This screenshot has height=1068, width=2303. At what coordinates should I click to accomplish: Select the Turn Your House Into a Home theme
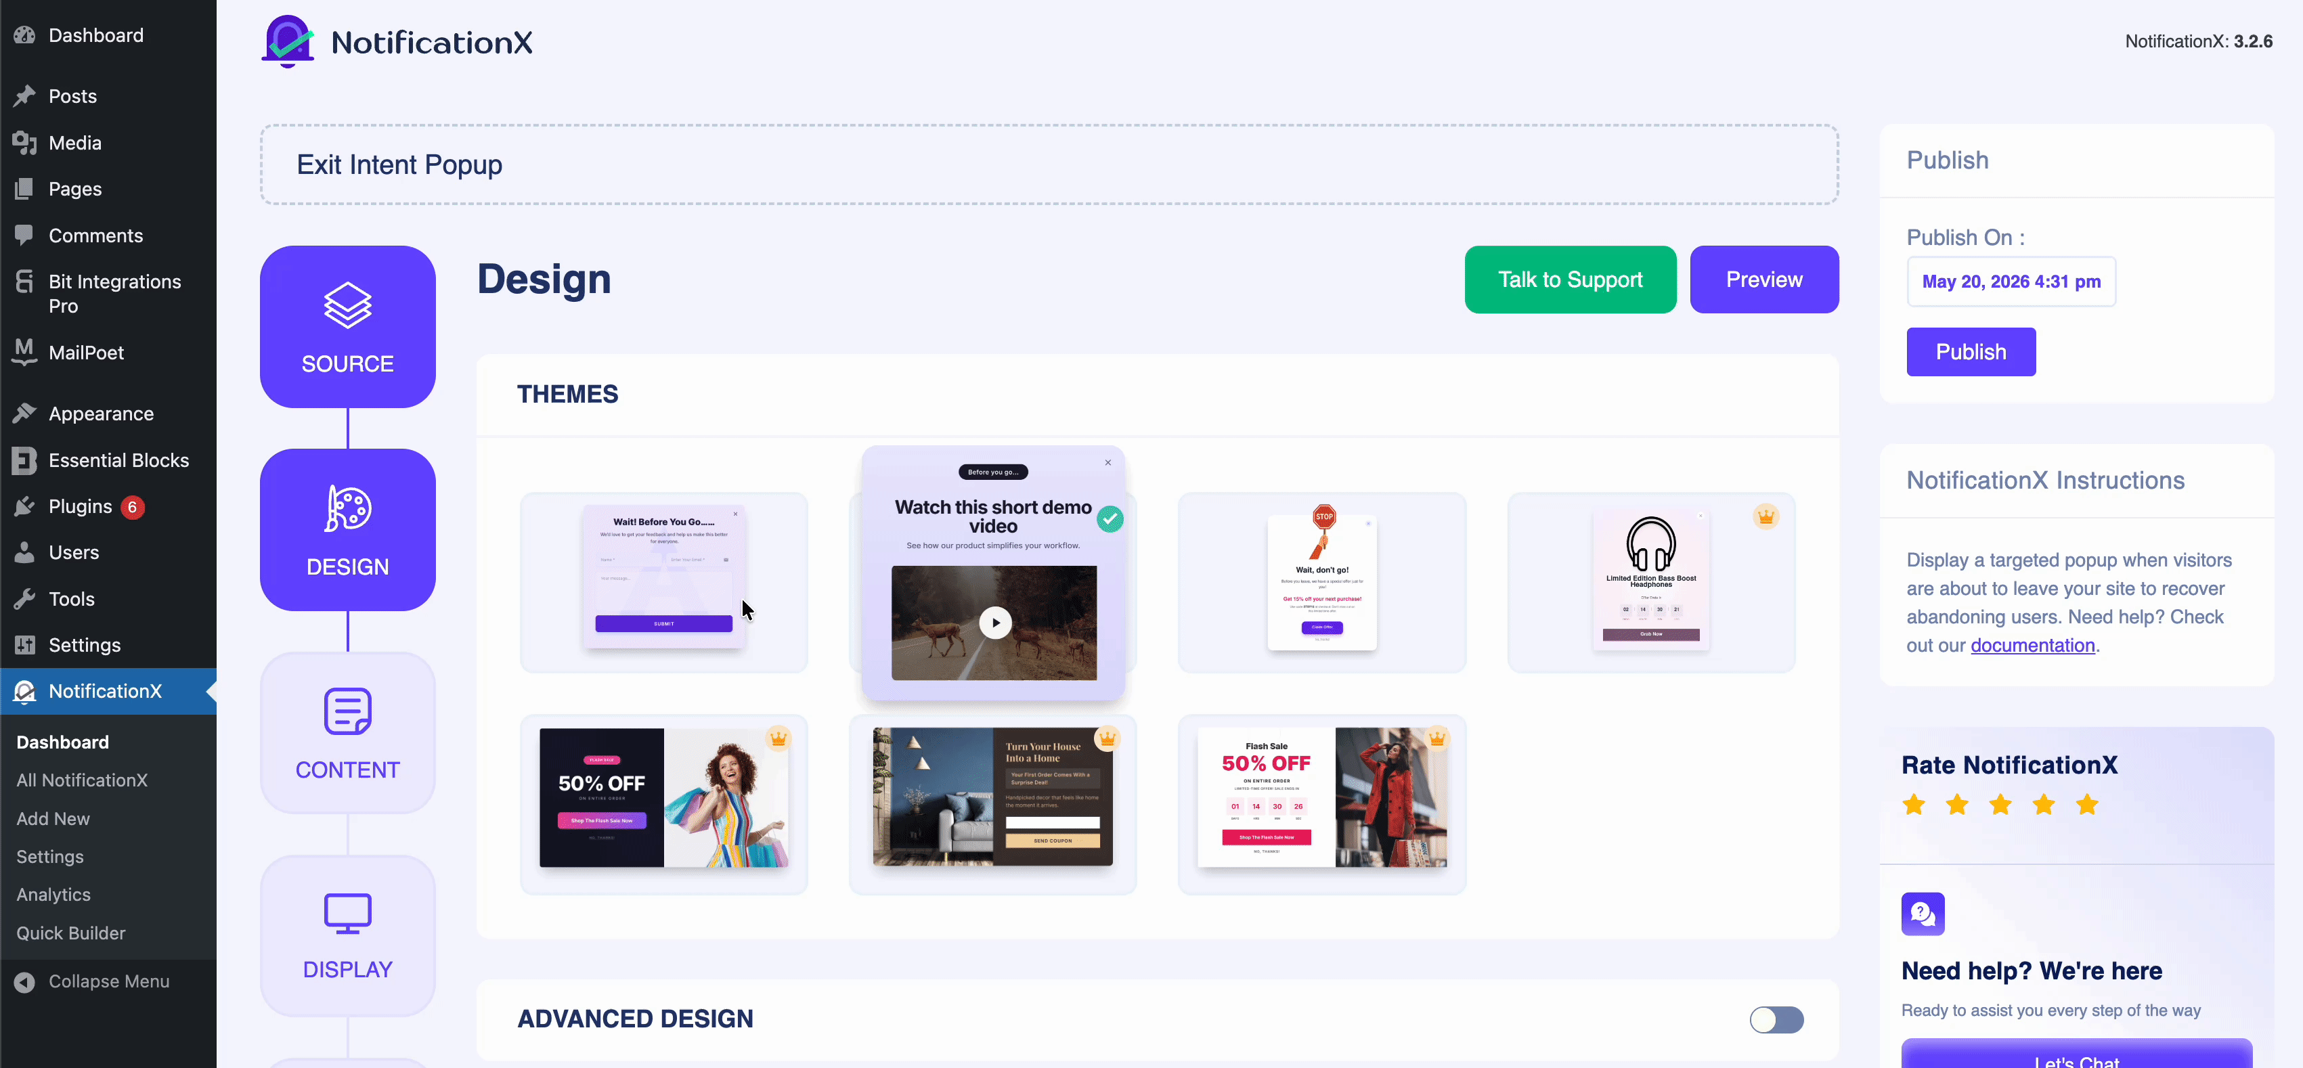point(992,804)
